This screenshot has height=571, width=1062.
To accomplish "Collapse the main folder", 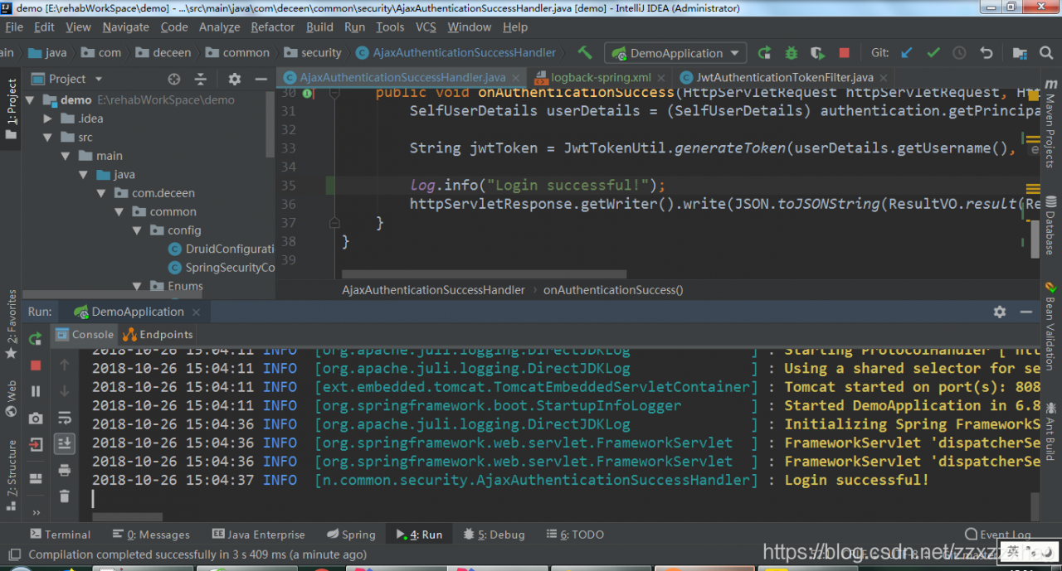I will pos(66,156).
